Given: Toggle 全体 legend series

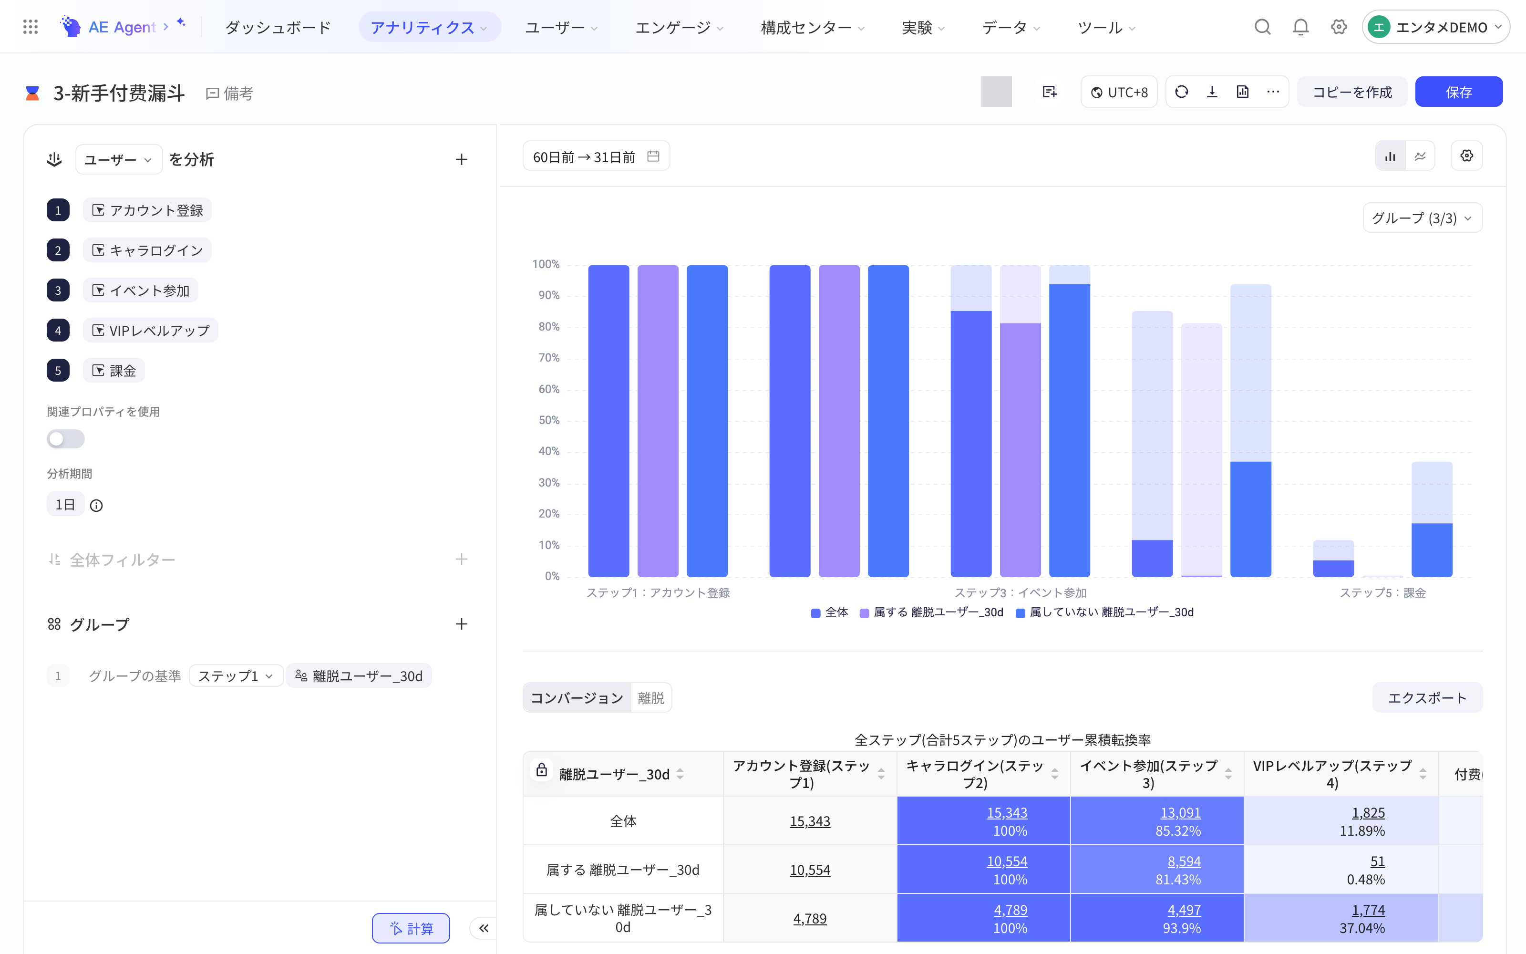Looking at the screenshot, I should pyautogui.click(x=830, y=612).
